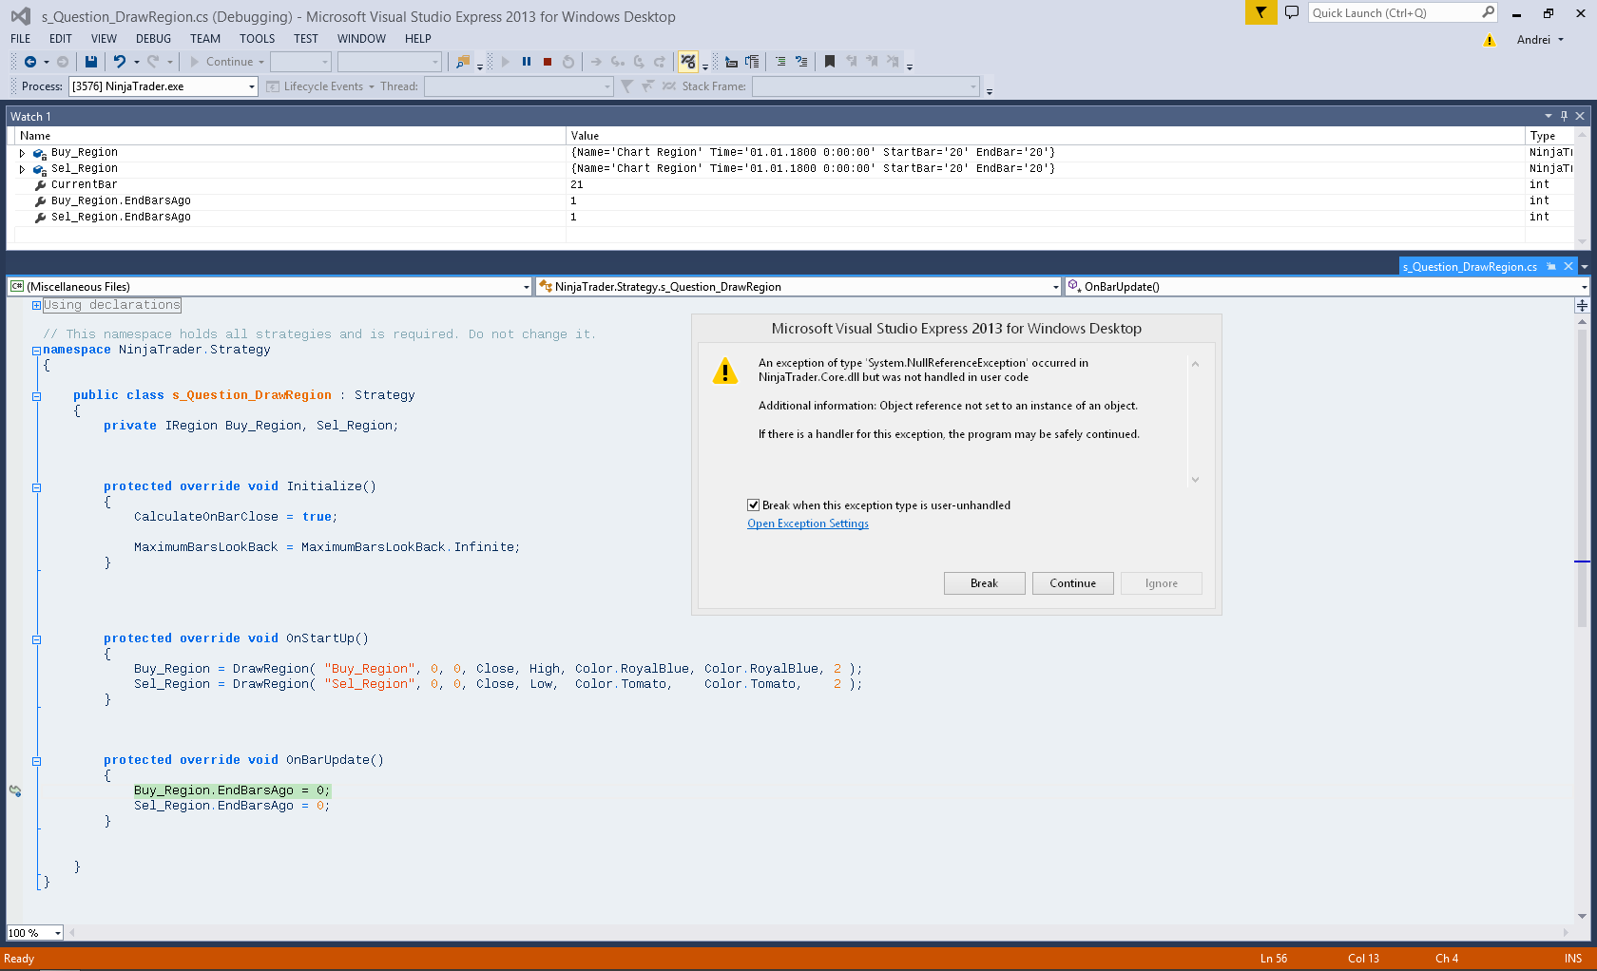The width and height of the screenshot is (1597, 971).
Task: Open the TOOLS menu
Action: pyautogui.click(x=257, y=39)
